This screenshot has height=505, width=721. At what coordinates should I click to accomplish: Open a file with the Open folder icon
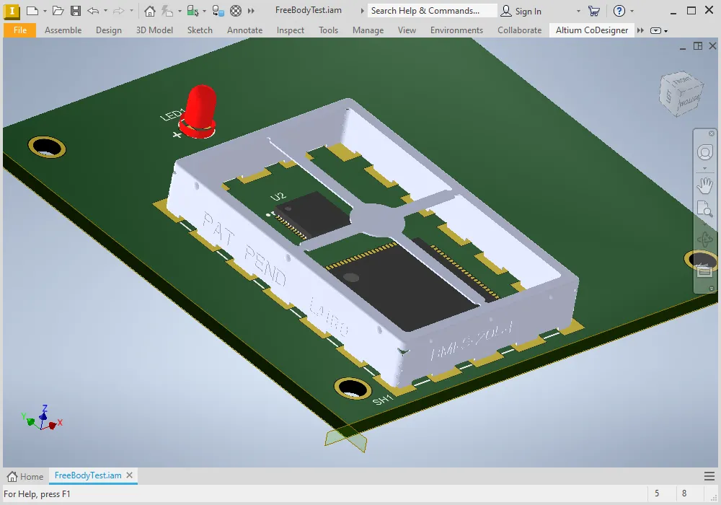58,11
